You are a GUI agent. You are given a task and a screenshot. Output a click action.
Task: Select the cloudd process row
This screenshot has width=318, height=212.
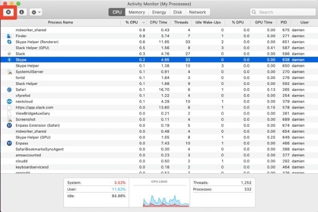tap(159, 161)
